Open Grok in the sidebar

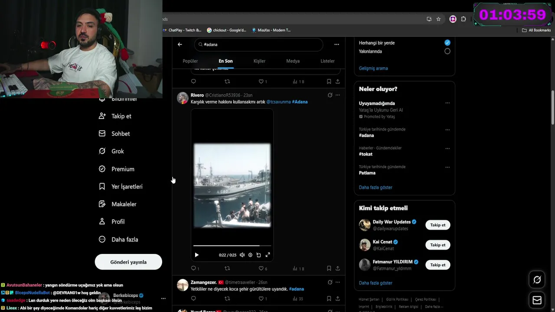[x=111, y=151]
